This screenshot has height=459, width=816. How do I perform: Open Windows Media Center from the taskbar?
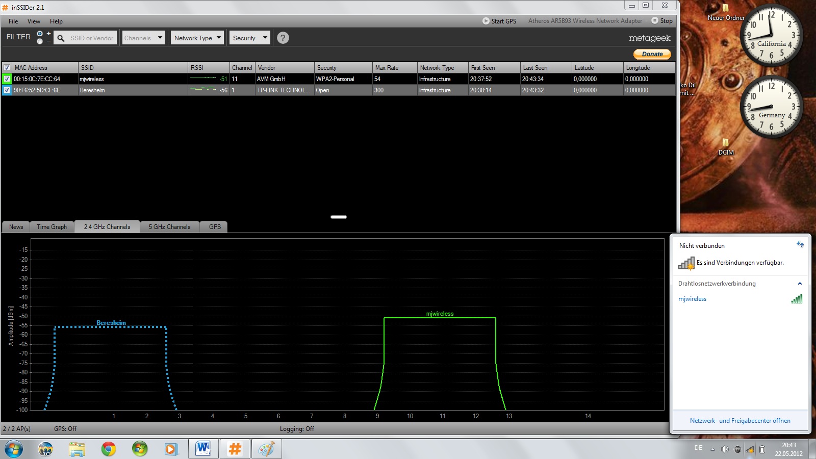pyautogui.click(x=140, y=449)
